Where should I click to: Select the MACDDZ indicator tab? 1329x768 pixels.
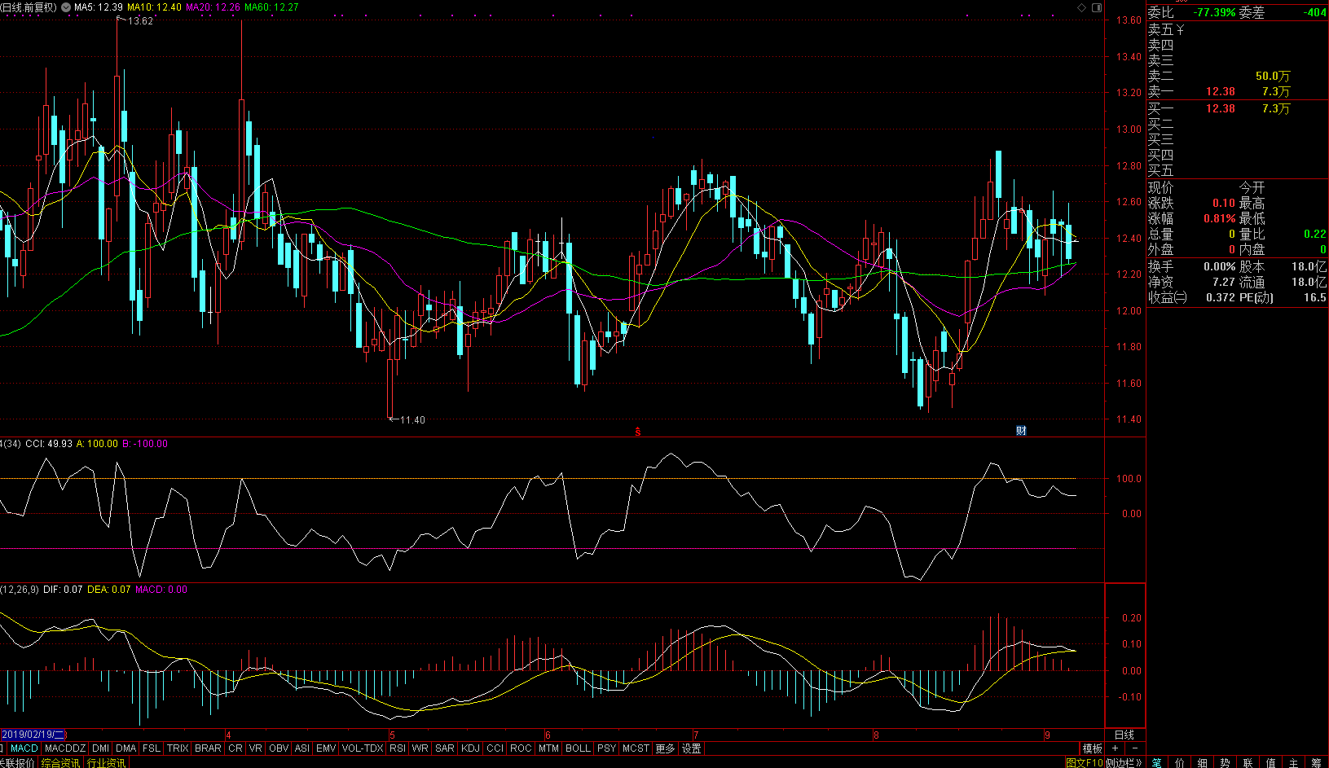pyautogui.click(x=65, y=748)
